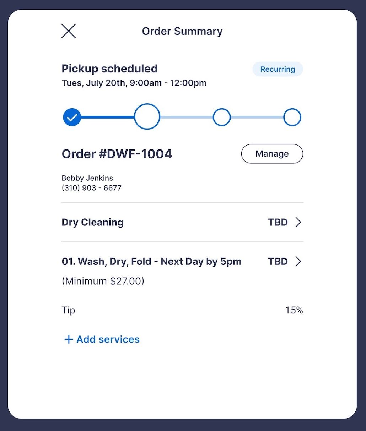
Task: Click the progress bar between first two steps
Action: (108, 117)
